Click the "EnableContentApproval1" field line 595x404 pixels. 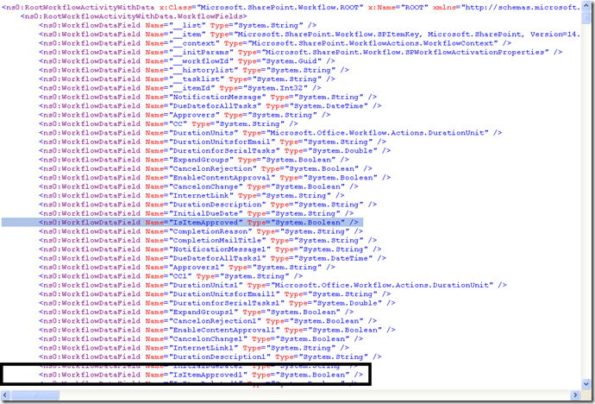coord(216,330)
